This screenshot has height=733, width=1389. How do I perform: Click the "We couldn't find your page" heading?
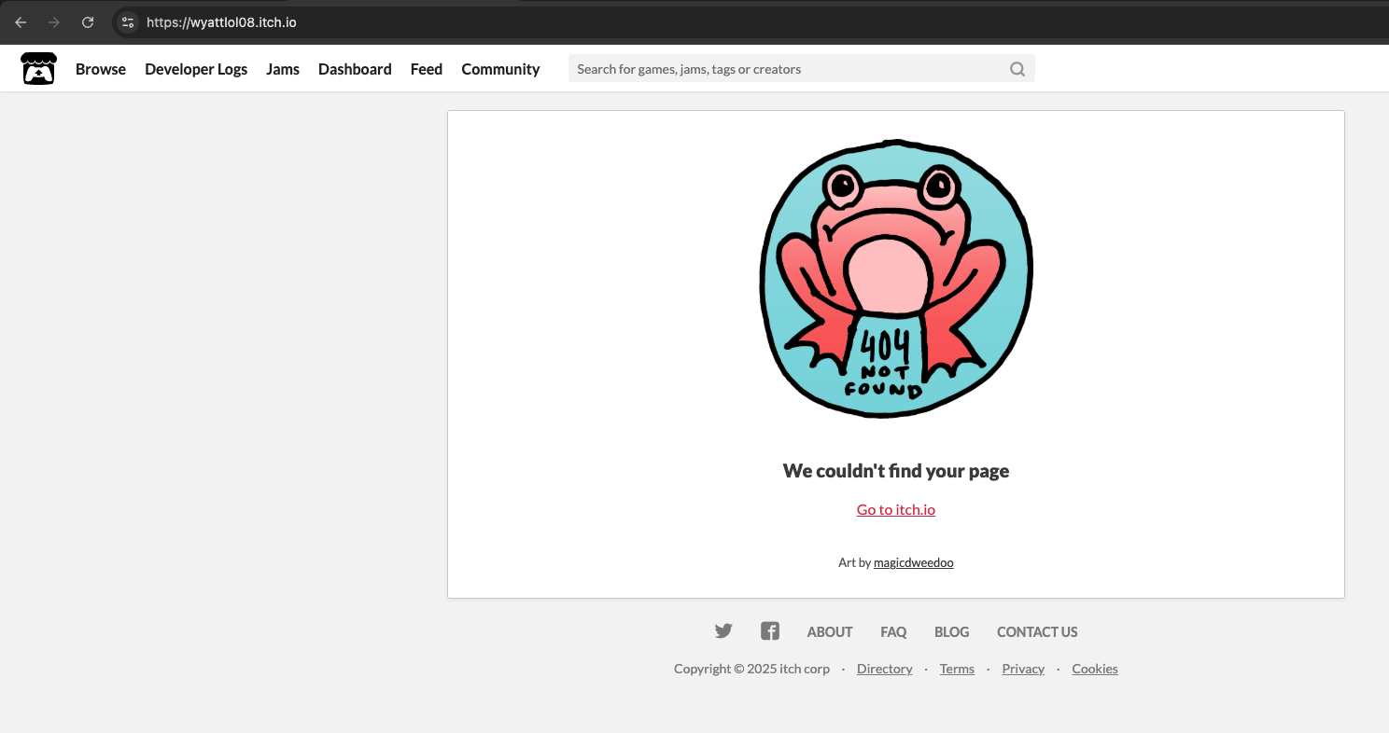coord(896,471)
